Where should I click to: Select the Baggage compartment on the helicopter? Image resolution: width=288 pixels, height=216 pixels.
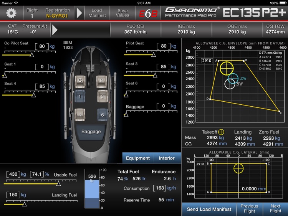(x=91, y=132)
